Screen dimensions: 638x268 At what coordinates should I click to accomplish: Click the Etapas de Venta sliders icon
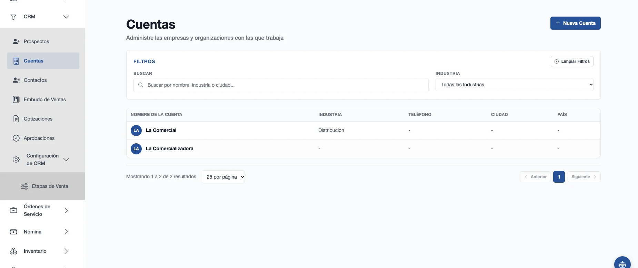coord(24,186)
